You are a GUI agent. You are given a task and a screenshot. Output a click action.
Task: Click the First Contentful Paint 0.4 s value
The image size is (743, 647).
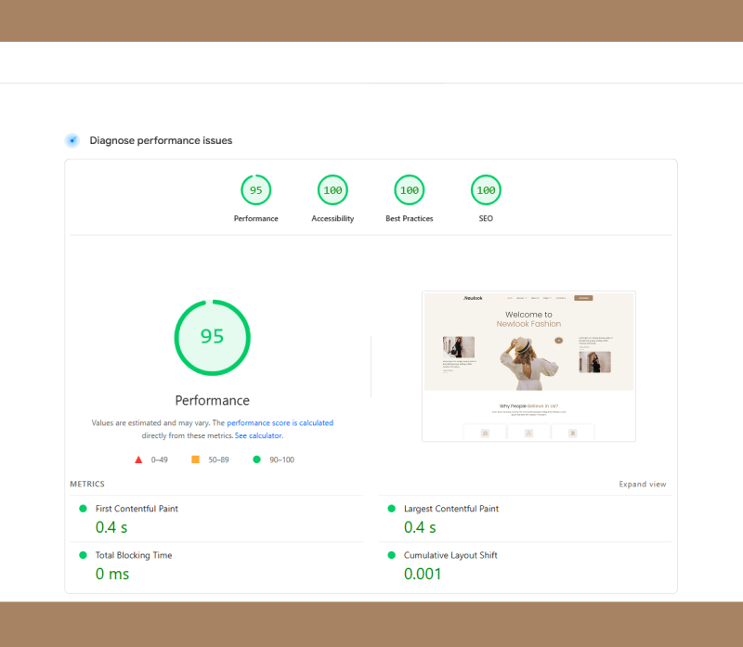pos(111,527)
